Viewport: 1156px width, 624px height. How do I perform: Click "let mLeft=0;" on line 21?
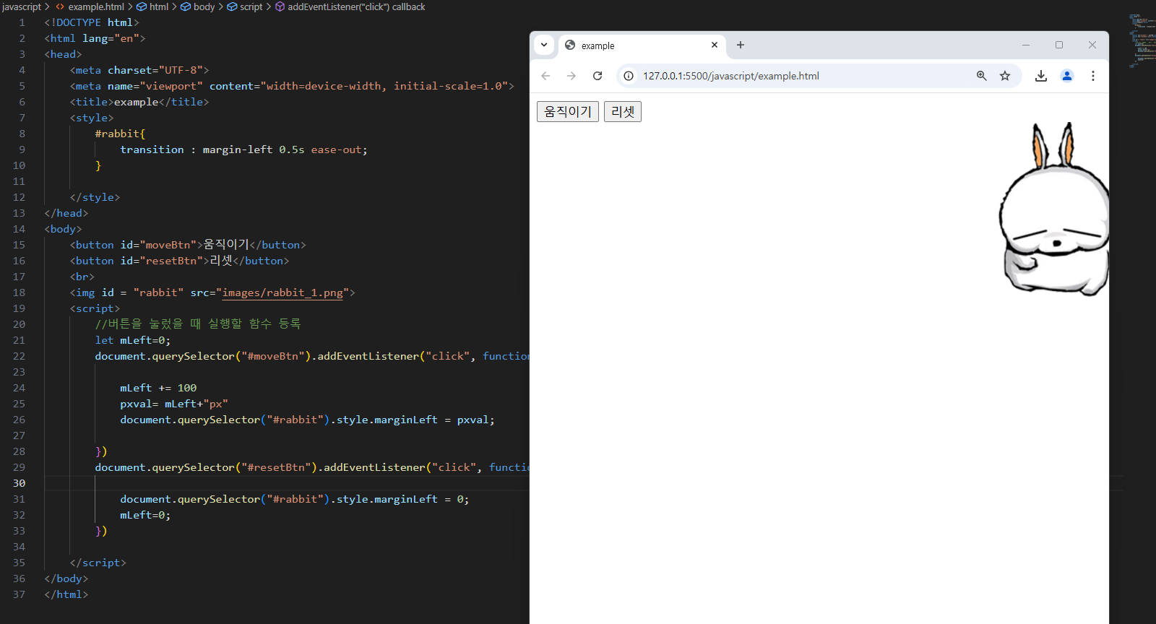coord(133,340)
